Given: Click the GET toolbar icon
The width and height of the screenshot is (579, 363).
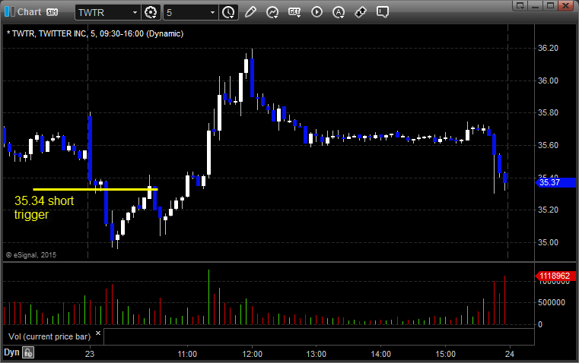Looking at the screenshot, I should click(294, 12).
